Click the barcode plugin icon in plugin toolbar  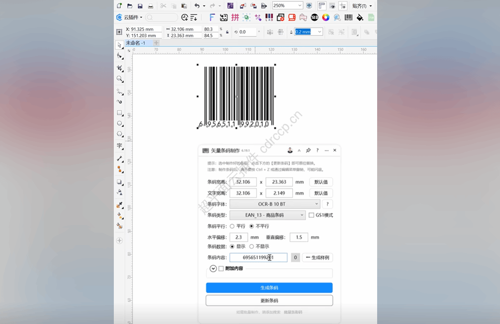[349, 18]
